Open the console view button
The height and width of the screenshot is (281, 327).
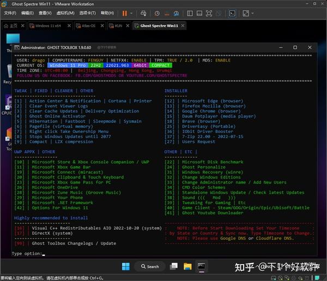point(232,13)
